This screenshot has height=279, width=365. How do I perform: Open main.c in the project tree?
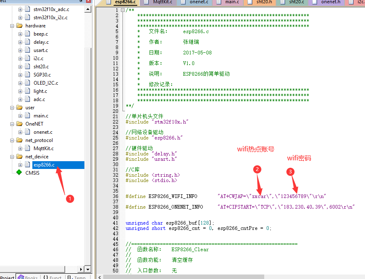tap(41, 116)
